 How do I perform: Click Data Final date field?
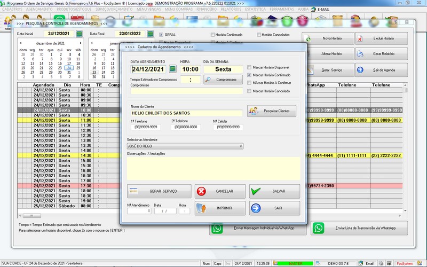click(x=130, y=34)
